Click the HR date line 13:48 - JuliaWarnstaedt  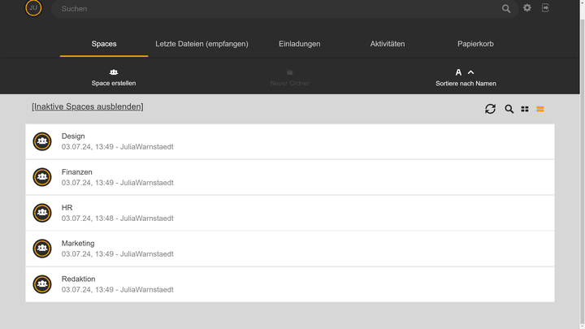pyautogui.click(x=118, y=219)
